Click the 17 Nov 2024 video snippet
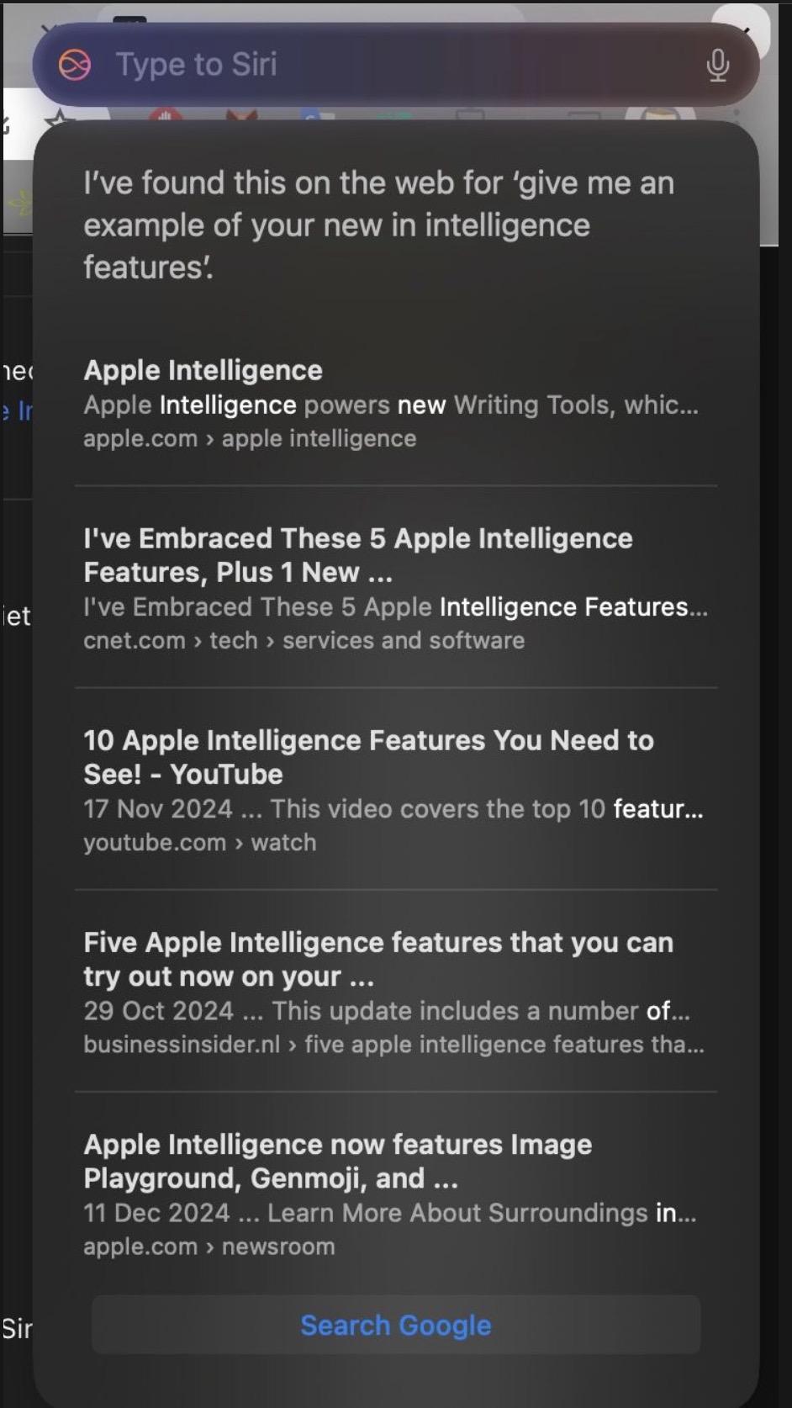This screenshot has height=1408, width=792. (393, 808)
